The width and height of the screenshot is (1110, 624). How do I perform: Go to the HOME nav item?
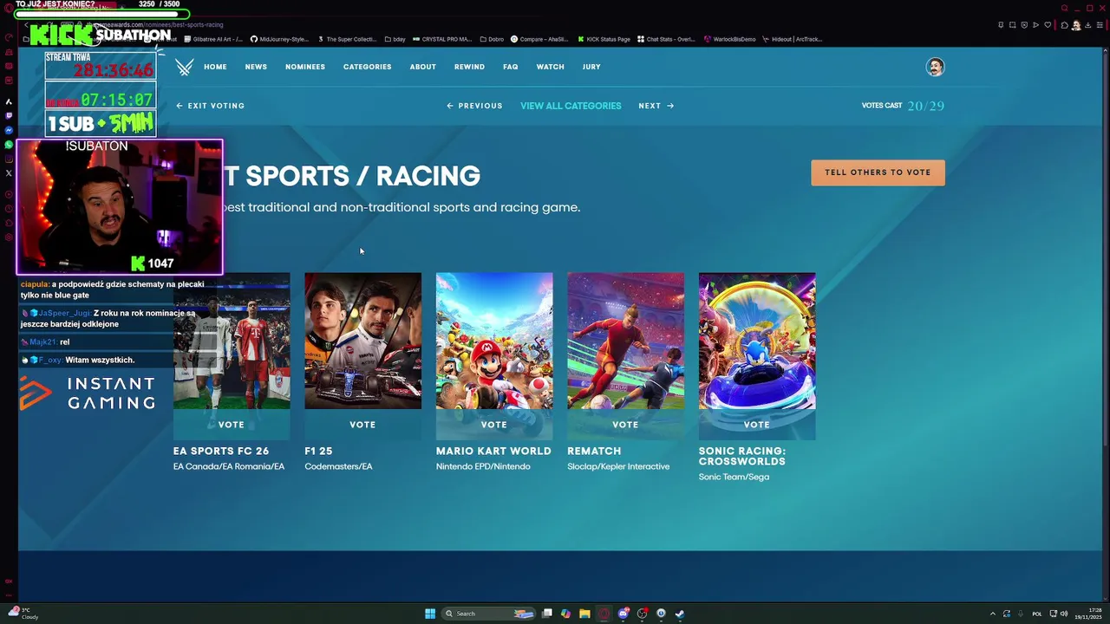click(215, 67)
